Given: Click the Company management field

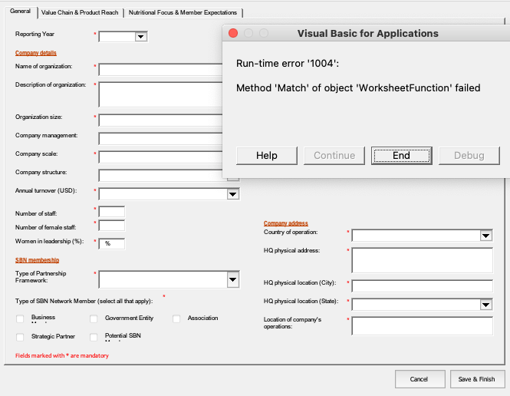Looking at the screenshot, I should 160,139.
